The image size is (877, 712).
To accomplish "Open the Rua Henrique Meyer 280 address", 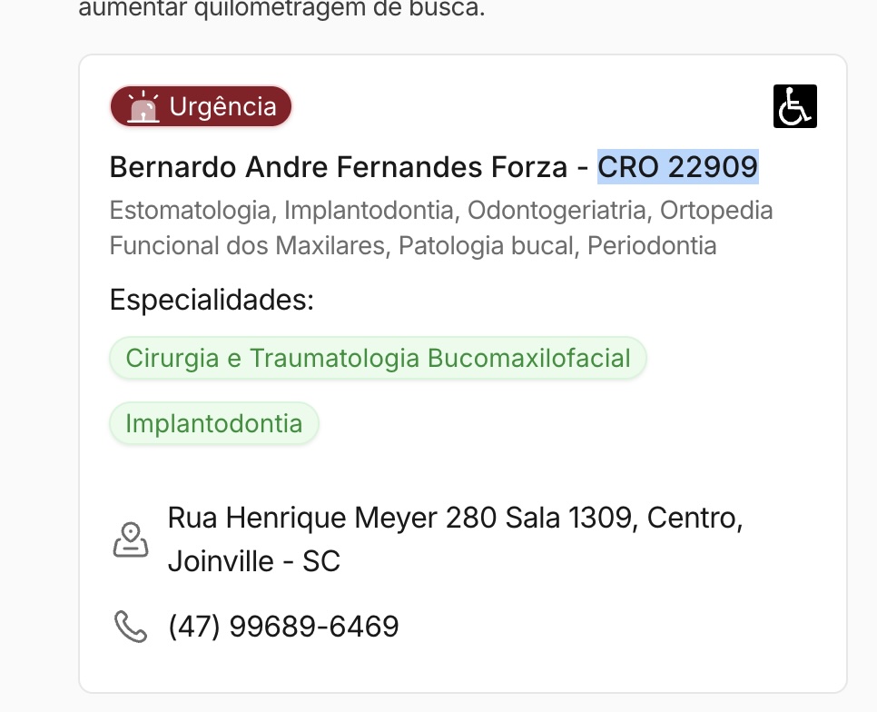I will click(x=332, y=519).
